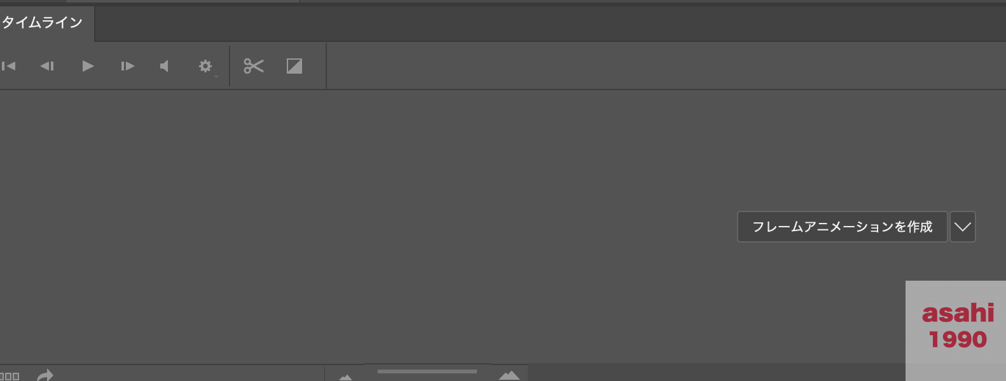Viewport: 1006px width, 381px height.
Task: Zoom in timeline with large mountain icon
Action: [x=509, y=375]
